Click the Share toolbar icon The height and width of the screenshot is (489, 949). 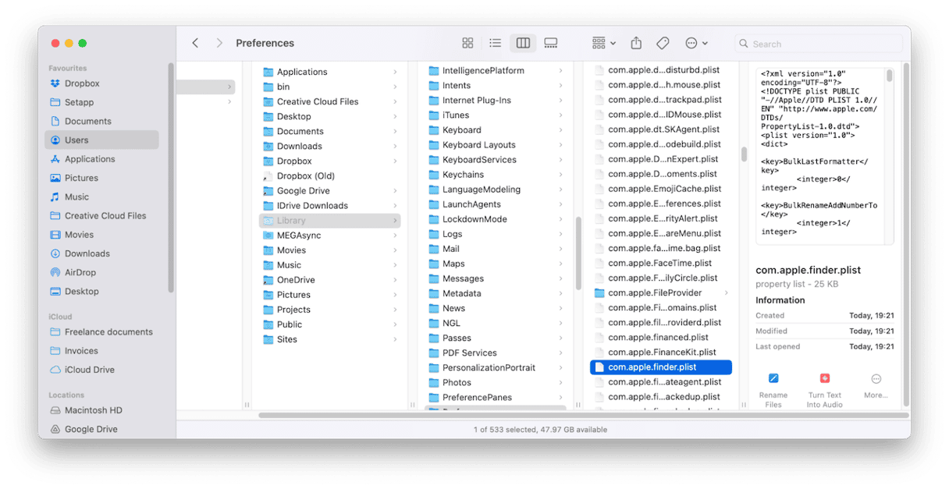(x=636, y=43)
